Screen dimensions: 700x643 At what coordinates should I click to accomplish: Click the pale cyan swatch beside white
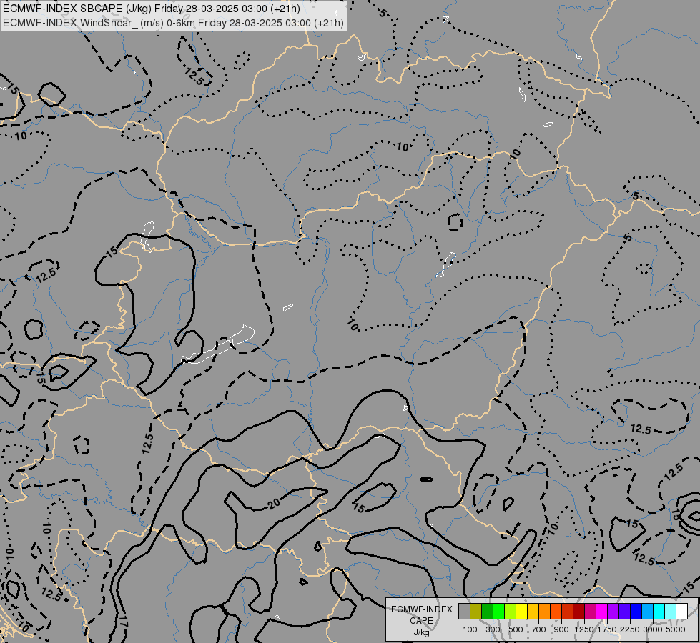[670, 612]
